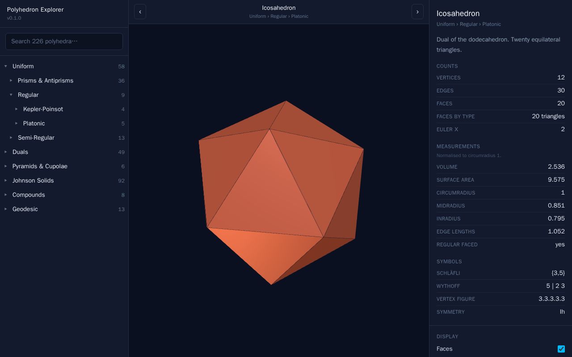Expand the Geodesic category arrow
572x357 pixels.
6,209
